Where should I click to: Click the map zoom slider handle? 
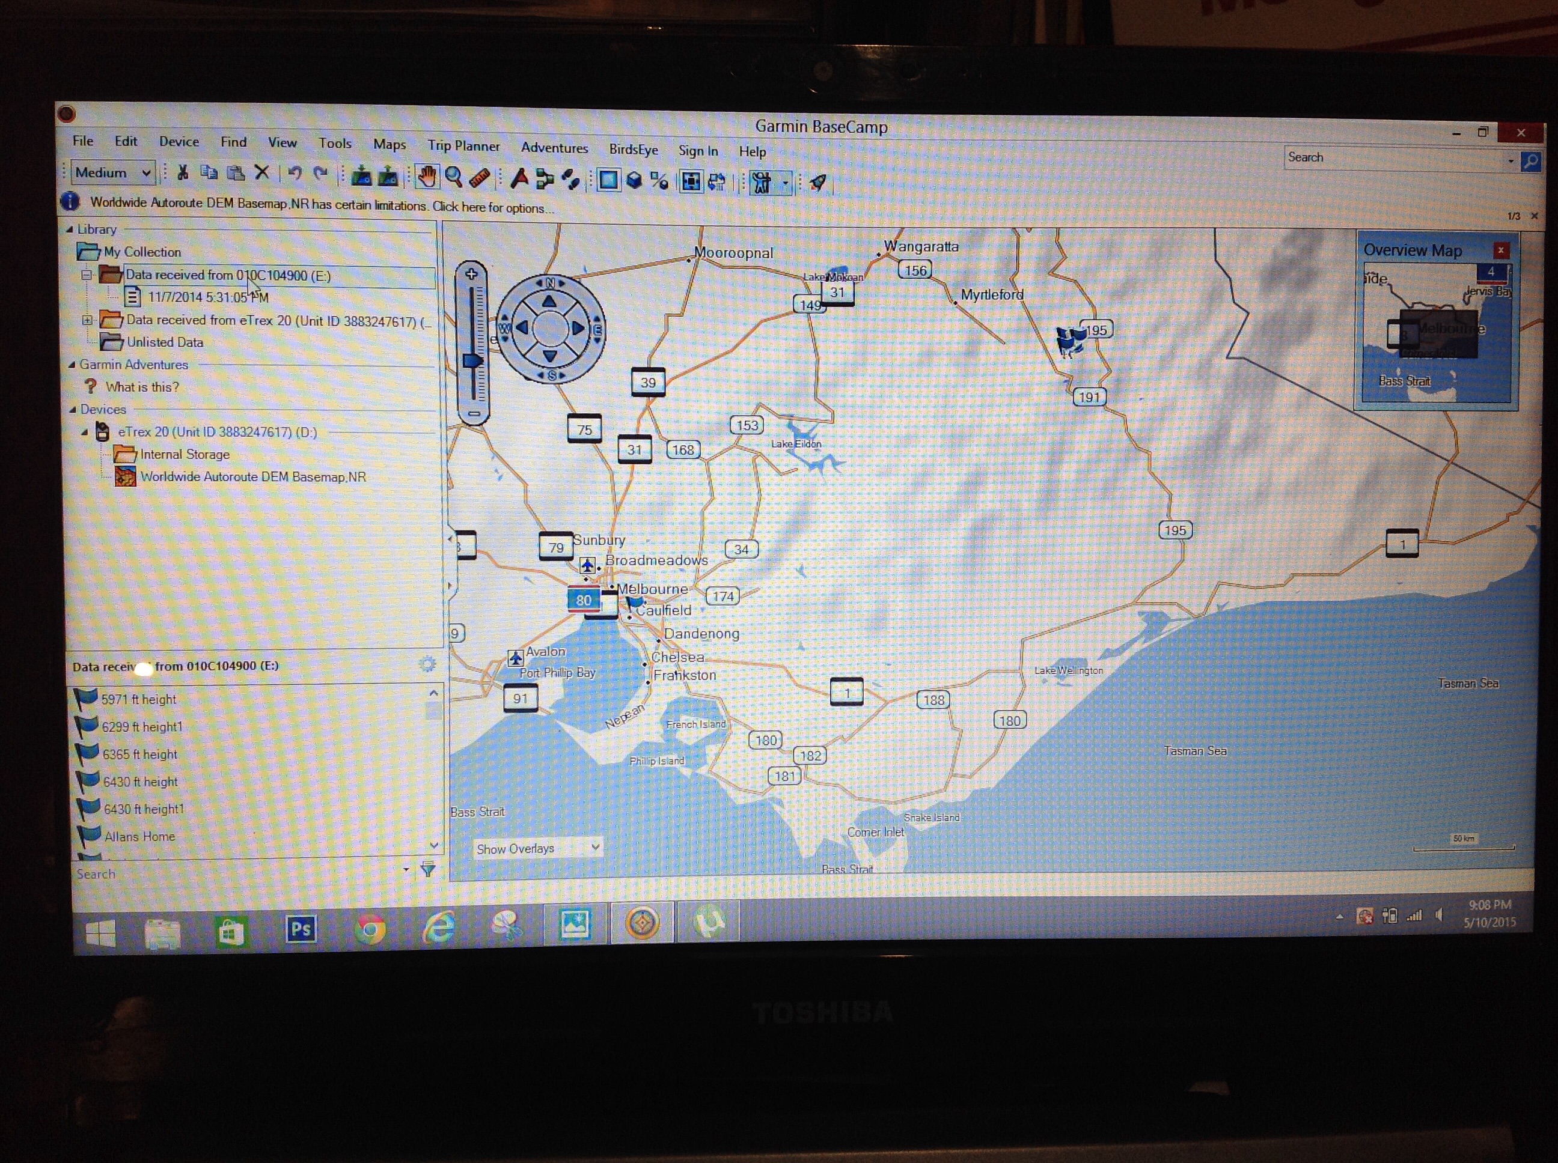[472, 361]
